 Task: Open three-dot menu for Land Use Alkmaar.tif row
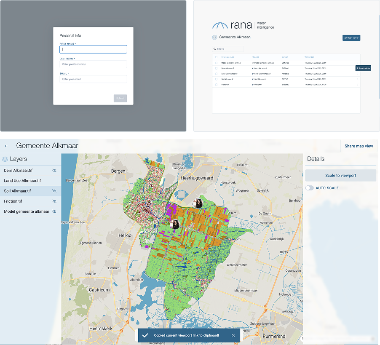(358, 74)
